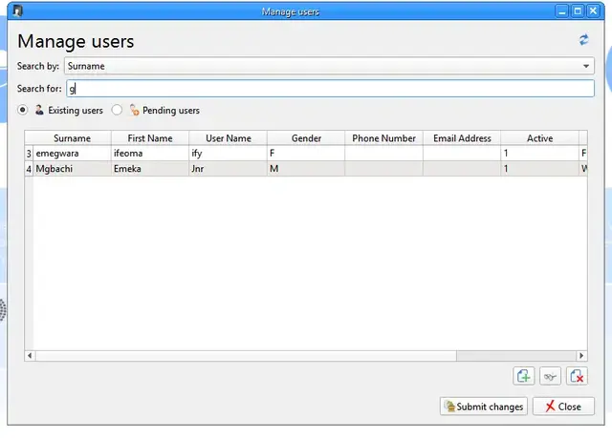Viewport: 612px width, 438px height.
Task: Close window with title bar X
Action: pyautogui.click(x=593, y=10)
